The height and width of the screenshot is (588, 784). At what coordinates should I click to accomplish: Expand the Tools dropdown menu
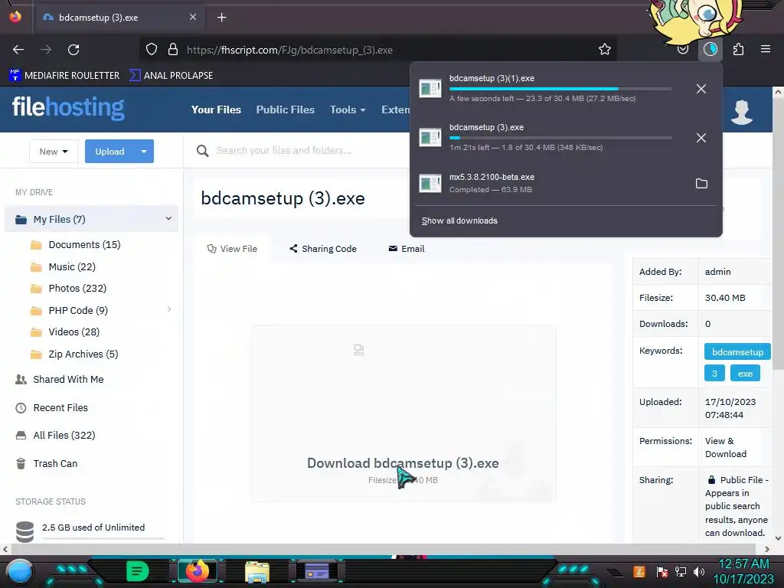pos(348,109)
